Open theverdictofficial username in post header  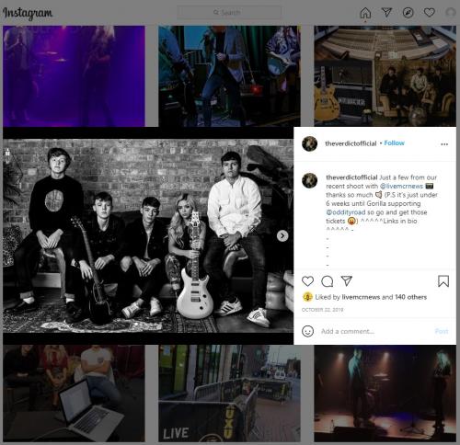(351, 143)
